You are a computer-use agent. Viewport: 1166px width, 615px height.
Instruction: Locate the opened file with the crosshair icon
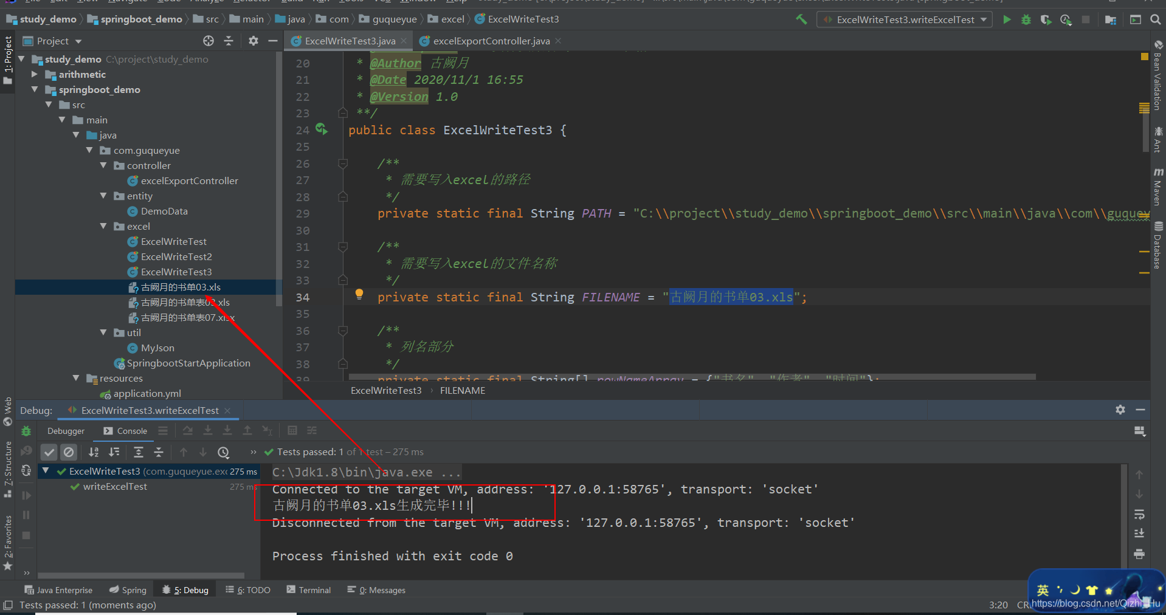click(209, 41)
